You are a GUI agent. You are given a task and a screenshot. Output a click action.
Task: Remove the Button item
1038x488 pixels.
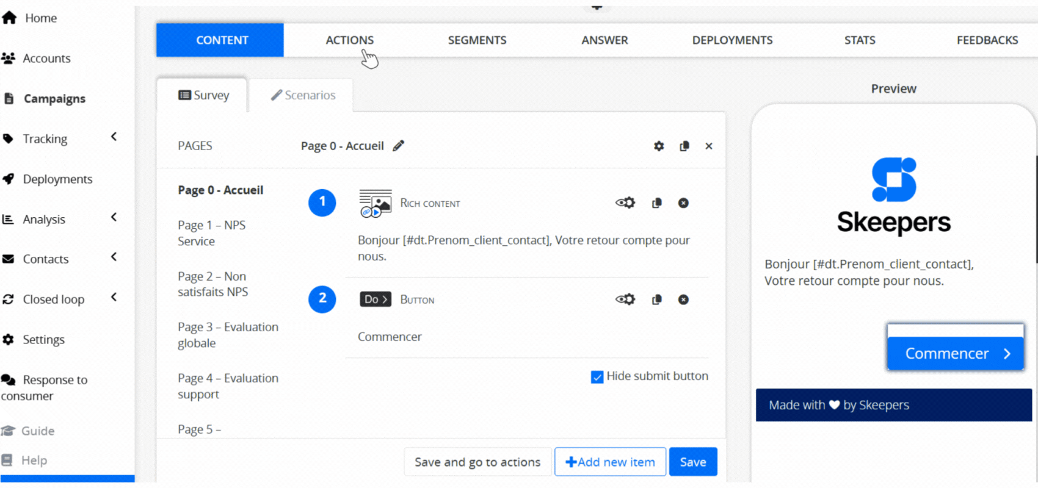(683, 300)
